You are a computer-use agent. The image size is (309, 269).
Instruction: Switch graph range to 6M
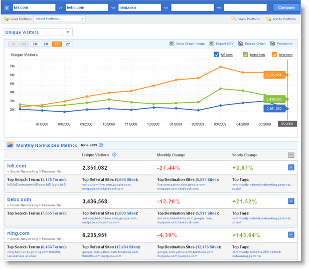click(x=46, y=44)
